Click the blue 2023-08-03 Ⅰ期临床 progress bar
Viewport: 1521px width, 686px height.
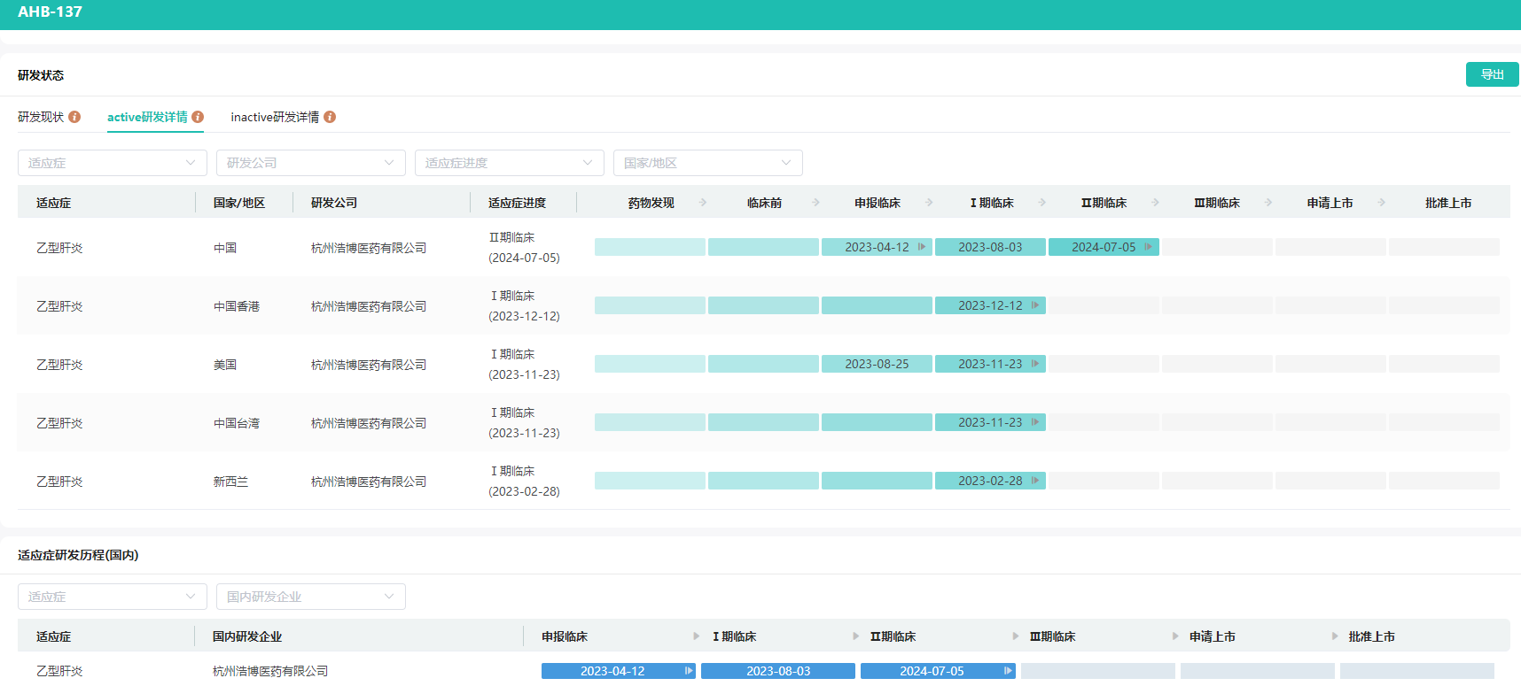777,671
